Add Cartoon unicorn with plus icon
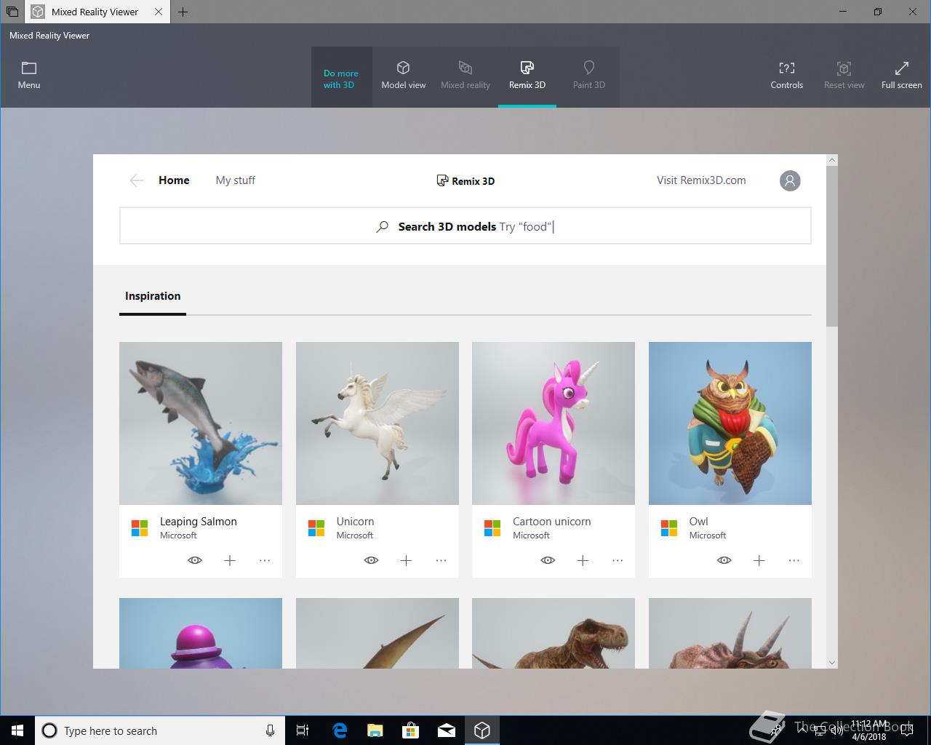931x745 pixels. tap(583, 560)
